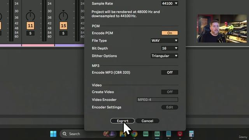249x140 pixels.
Task: Click the Video Encoder MPEG-4 field
Action: click(157, 100)
